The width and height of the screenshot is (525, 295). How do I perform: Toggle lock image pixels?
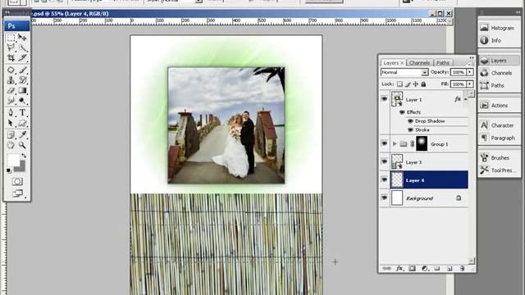[408, 84]
